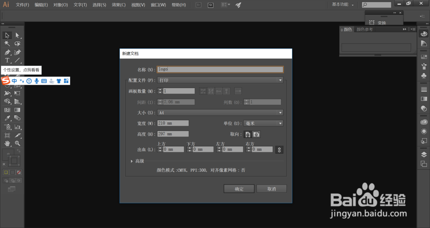Select the Blend tool
This screenshot has height=228, width=430.
pyautogui.click(x=18, y=118)
